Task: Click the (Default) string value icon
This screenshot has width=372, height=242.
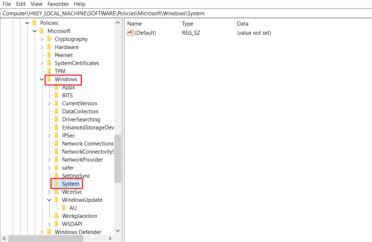Action: pyautogui.click(x=130, y=33)
